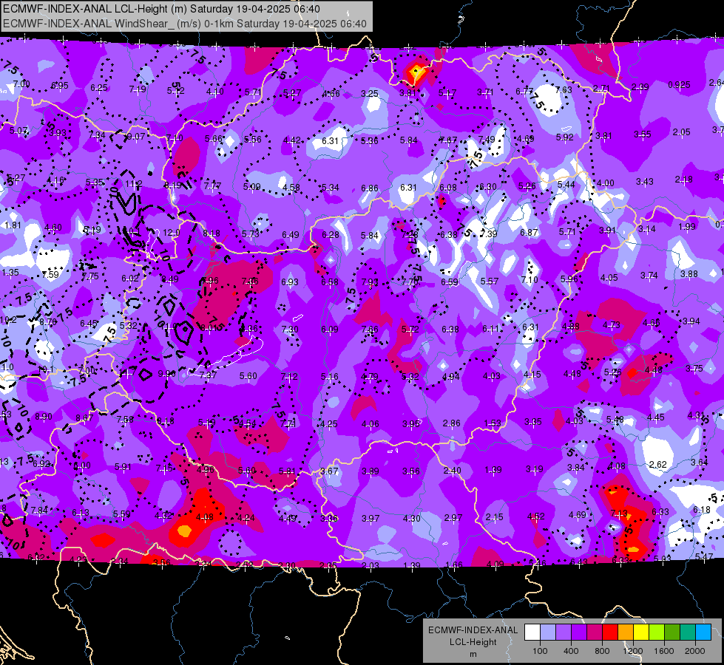Click the orange legend swatch

click(x=626, y=632)
